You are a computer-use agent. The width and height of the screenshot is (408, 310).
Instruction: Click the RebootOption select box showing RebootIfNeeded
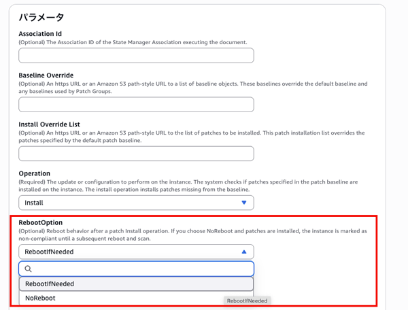pyautogui.click(x=136, y=252)
